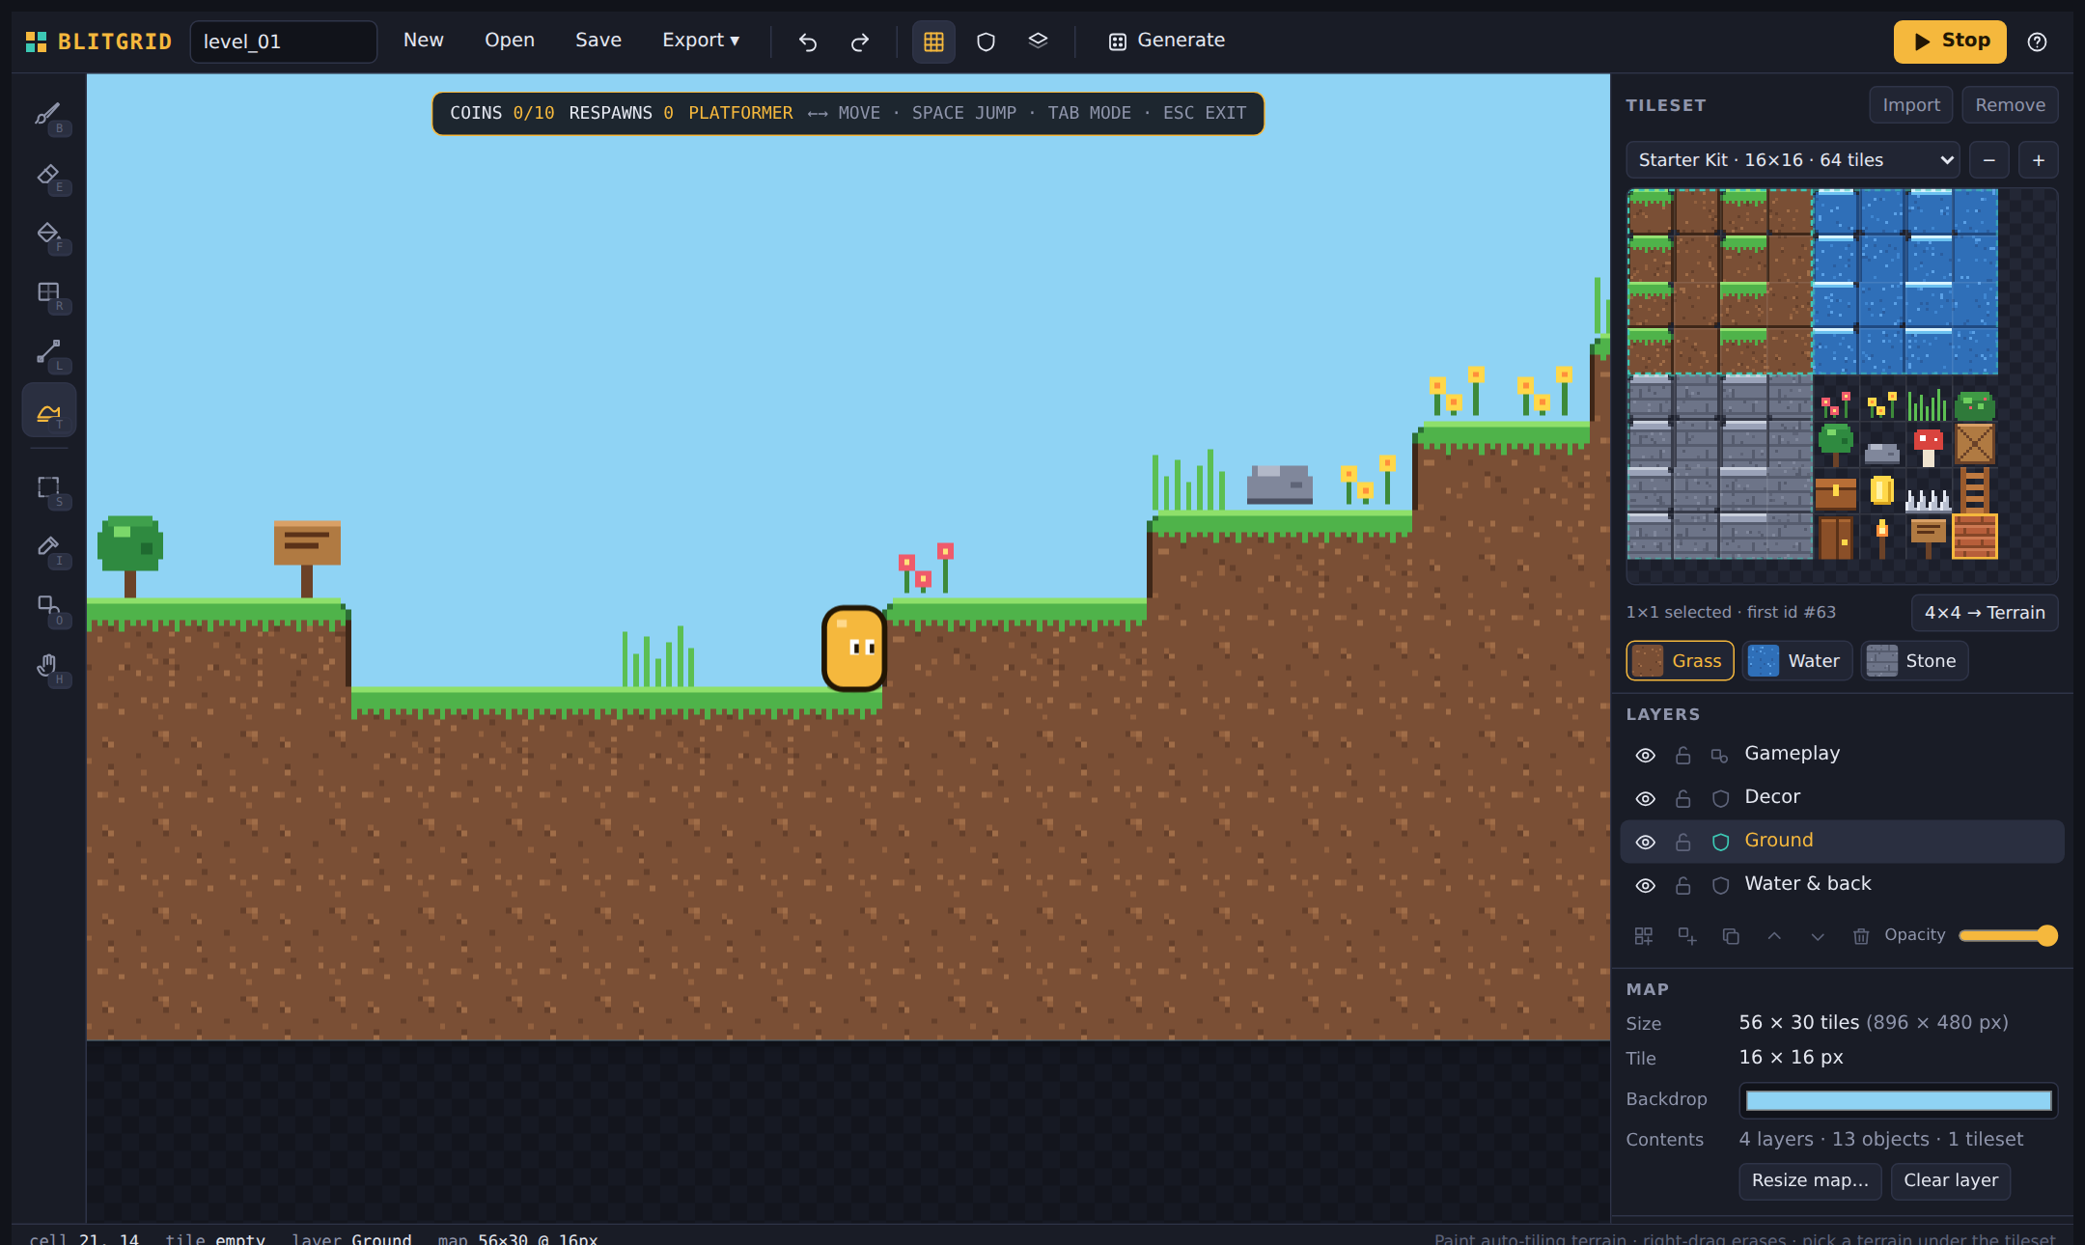Click the Clear layer button
This screenshot has width=2085, height=1245.
tap(1951, 1181)
